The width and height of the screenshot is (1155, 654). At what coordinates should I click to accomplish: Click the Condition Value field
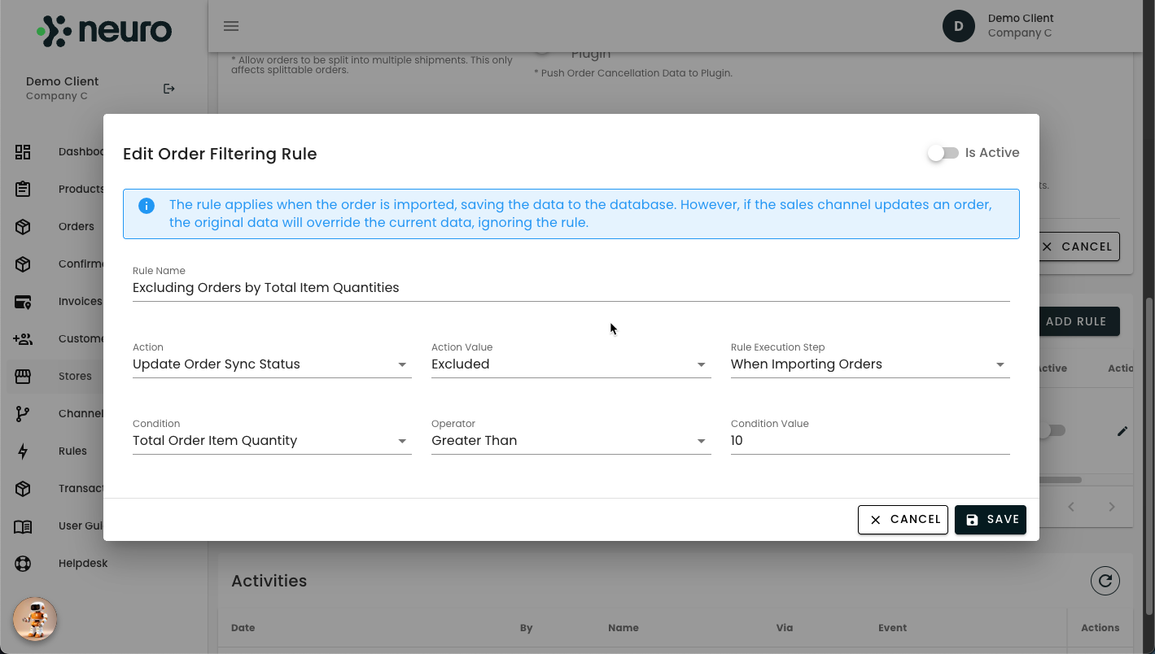coord(870,441)
